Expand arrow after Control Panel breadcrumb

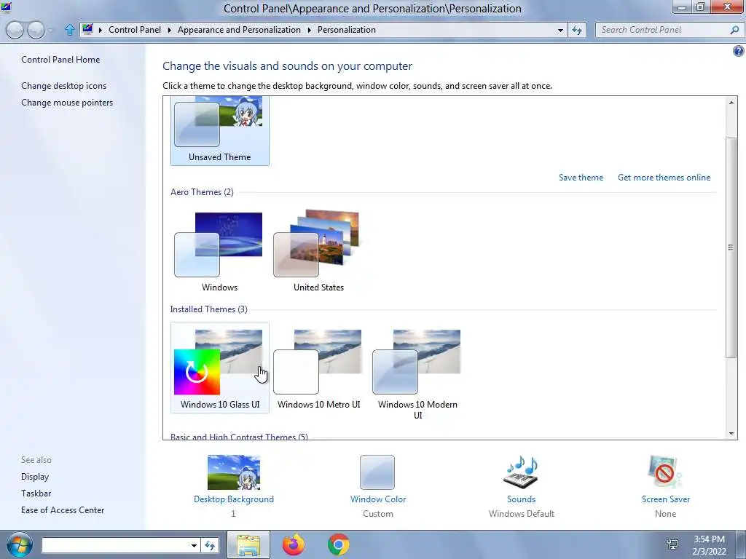169,30
